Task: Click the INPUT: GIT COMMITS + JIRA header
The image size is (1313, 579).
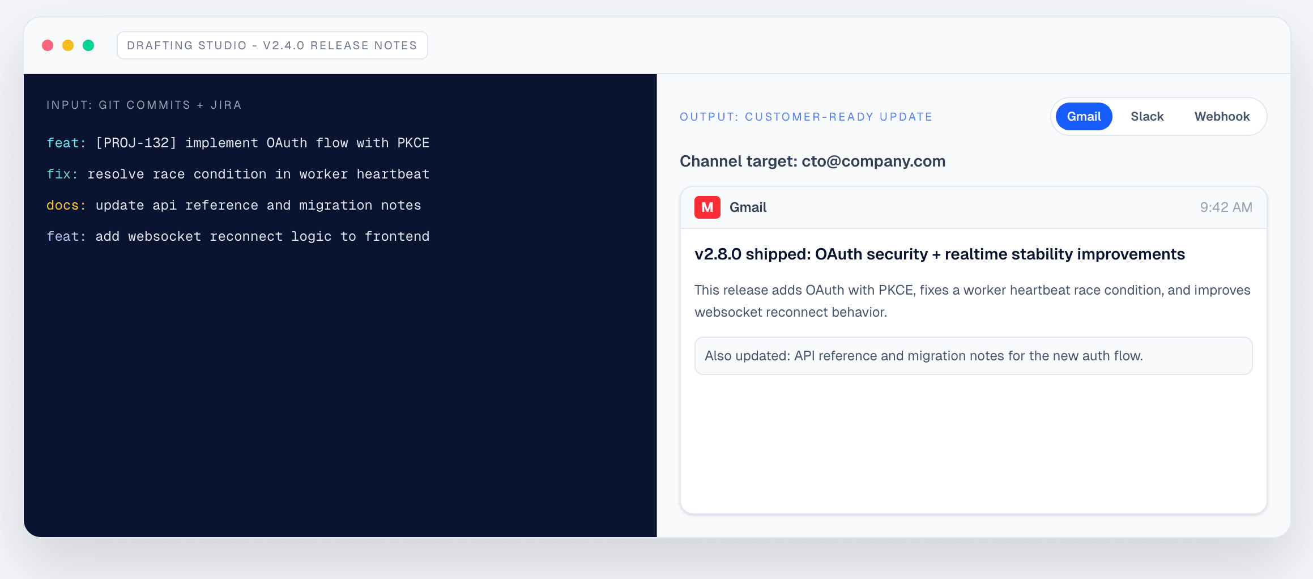Action: (143, 105)
